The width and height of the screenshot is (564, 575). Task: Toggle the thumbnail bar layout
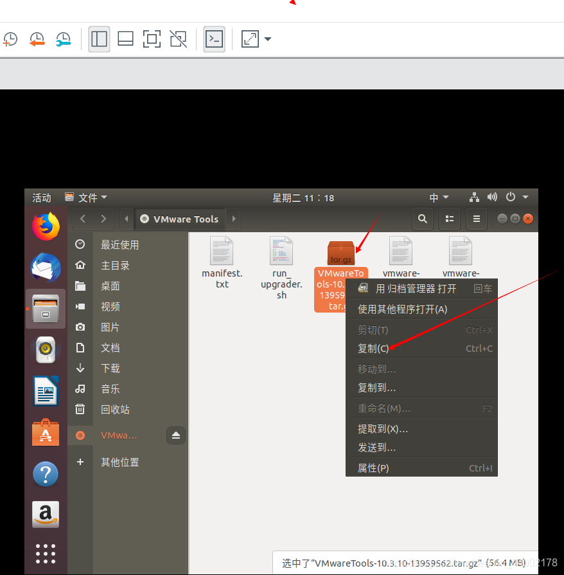[x=125, y=39]
